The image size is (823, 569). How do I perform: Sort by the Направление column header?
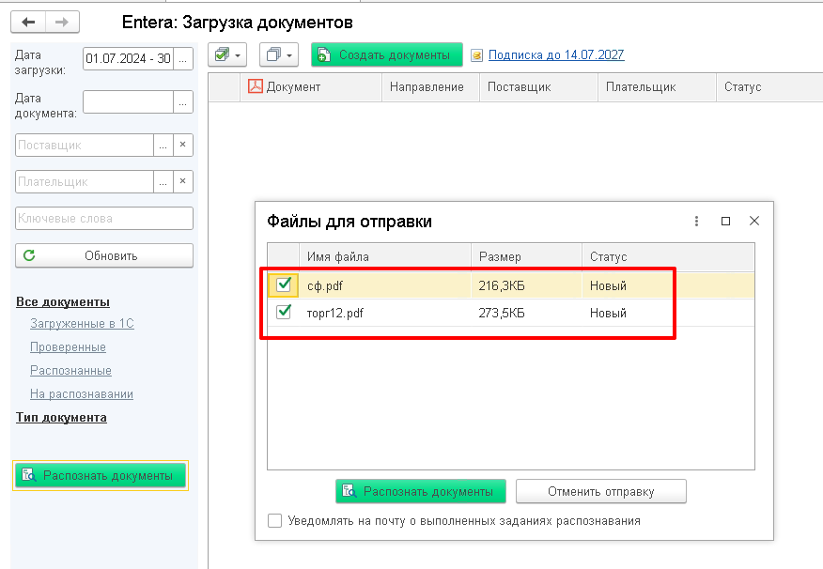430,87
